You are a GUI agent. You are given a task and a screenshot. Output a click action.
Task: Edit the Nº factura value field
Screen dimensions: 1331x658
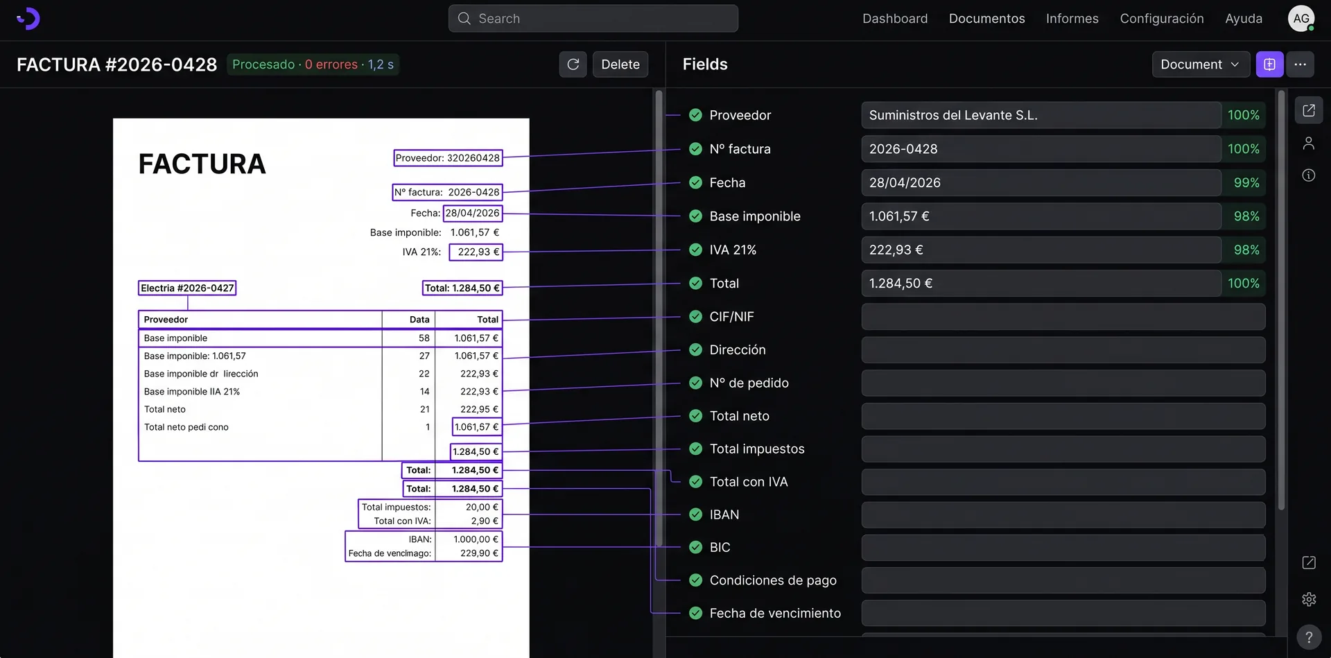pos(1041,149)
